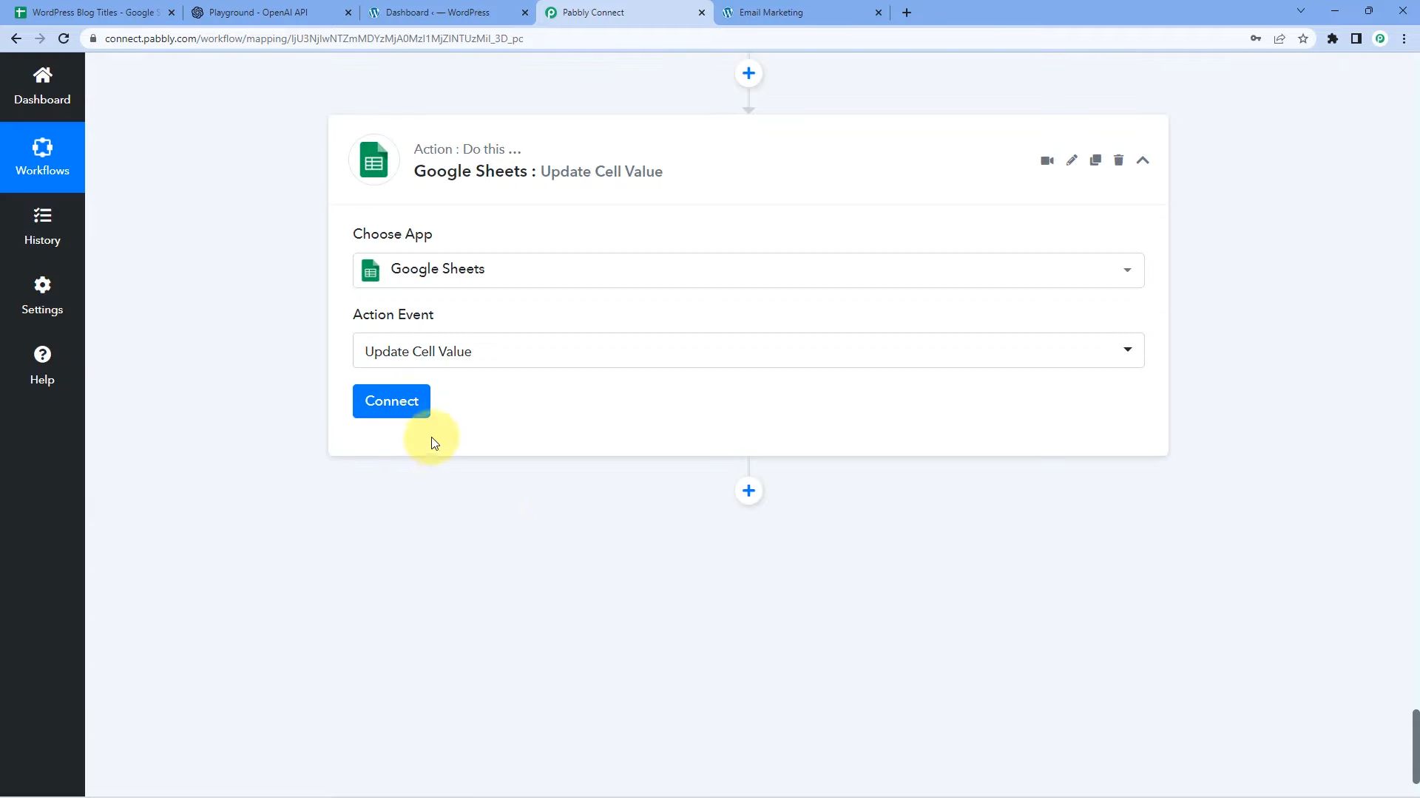1420x798 pixels.
Task: Bookmark this page with star icon
Action: 1303,38
